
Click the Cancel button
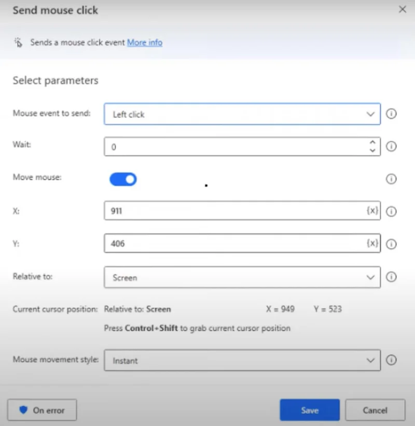pyautogui.click(x=375, y=410)
